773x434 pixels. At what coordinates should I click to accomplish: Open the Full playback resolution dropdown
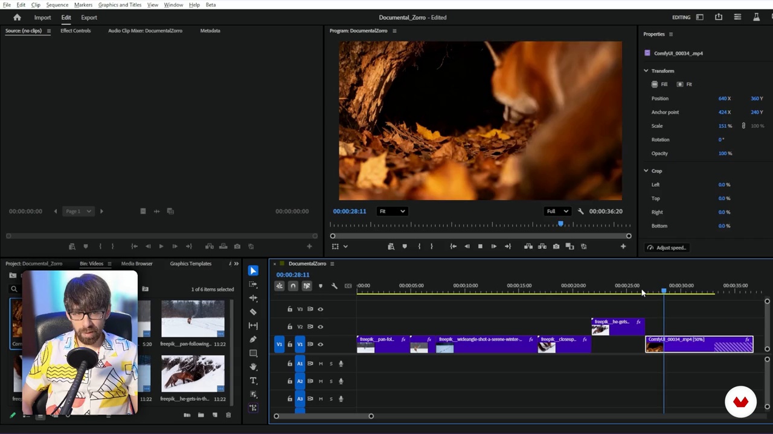click(557, 211)
